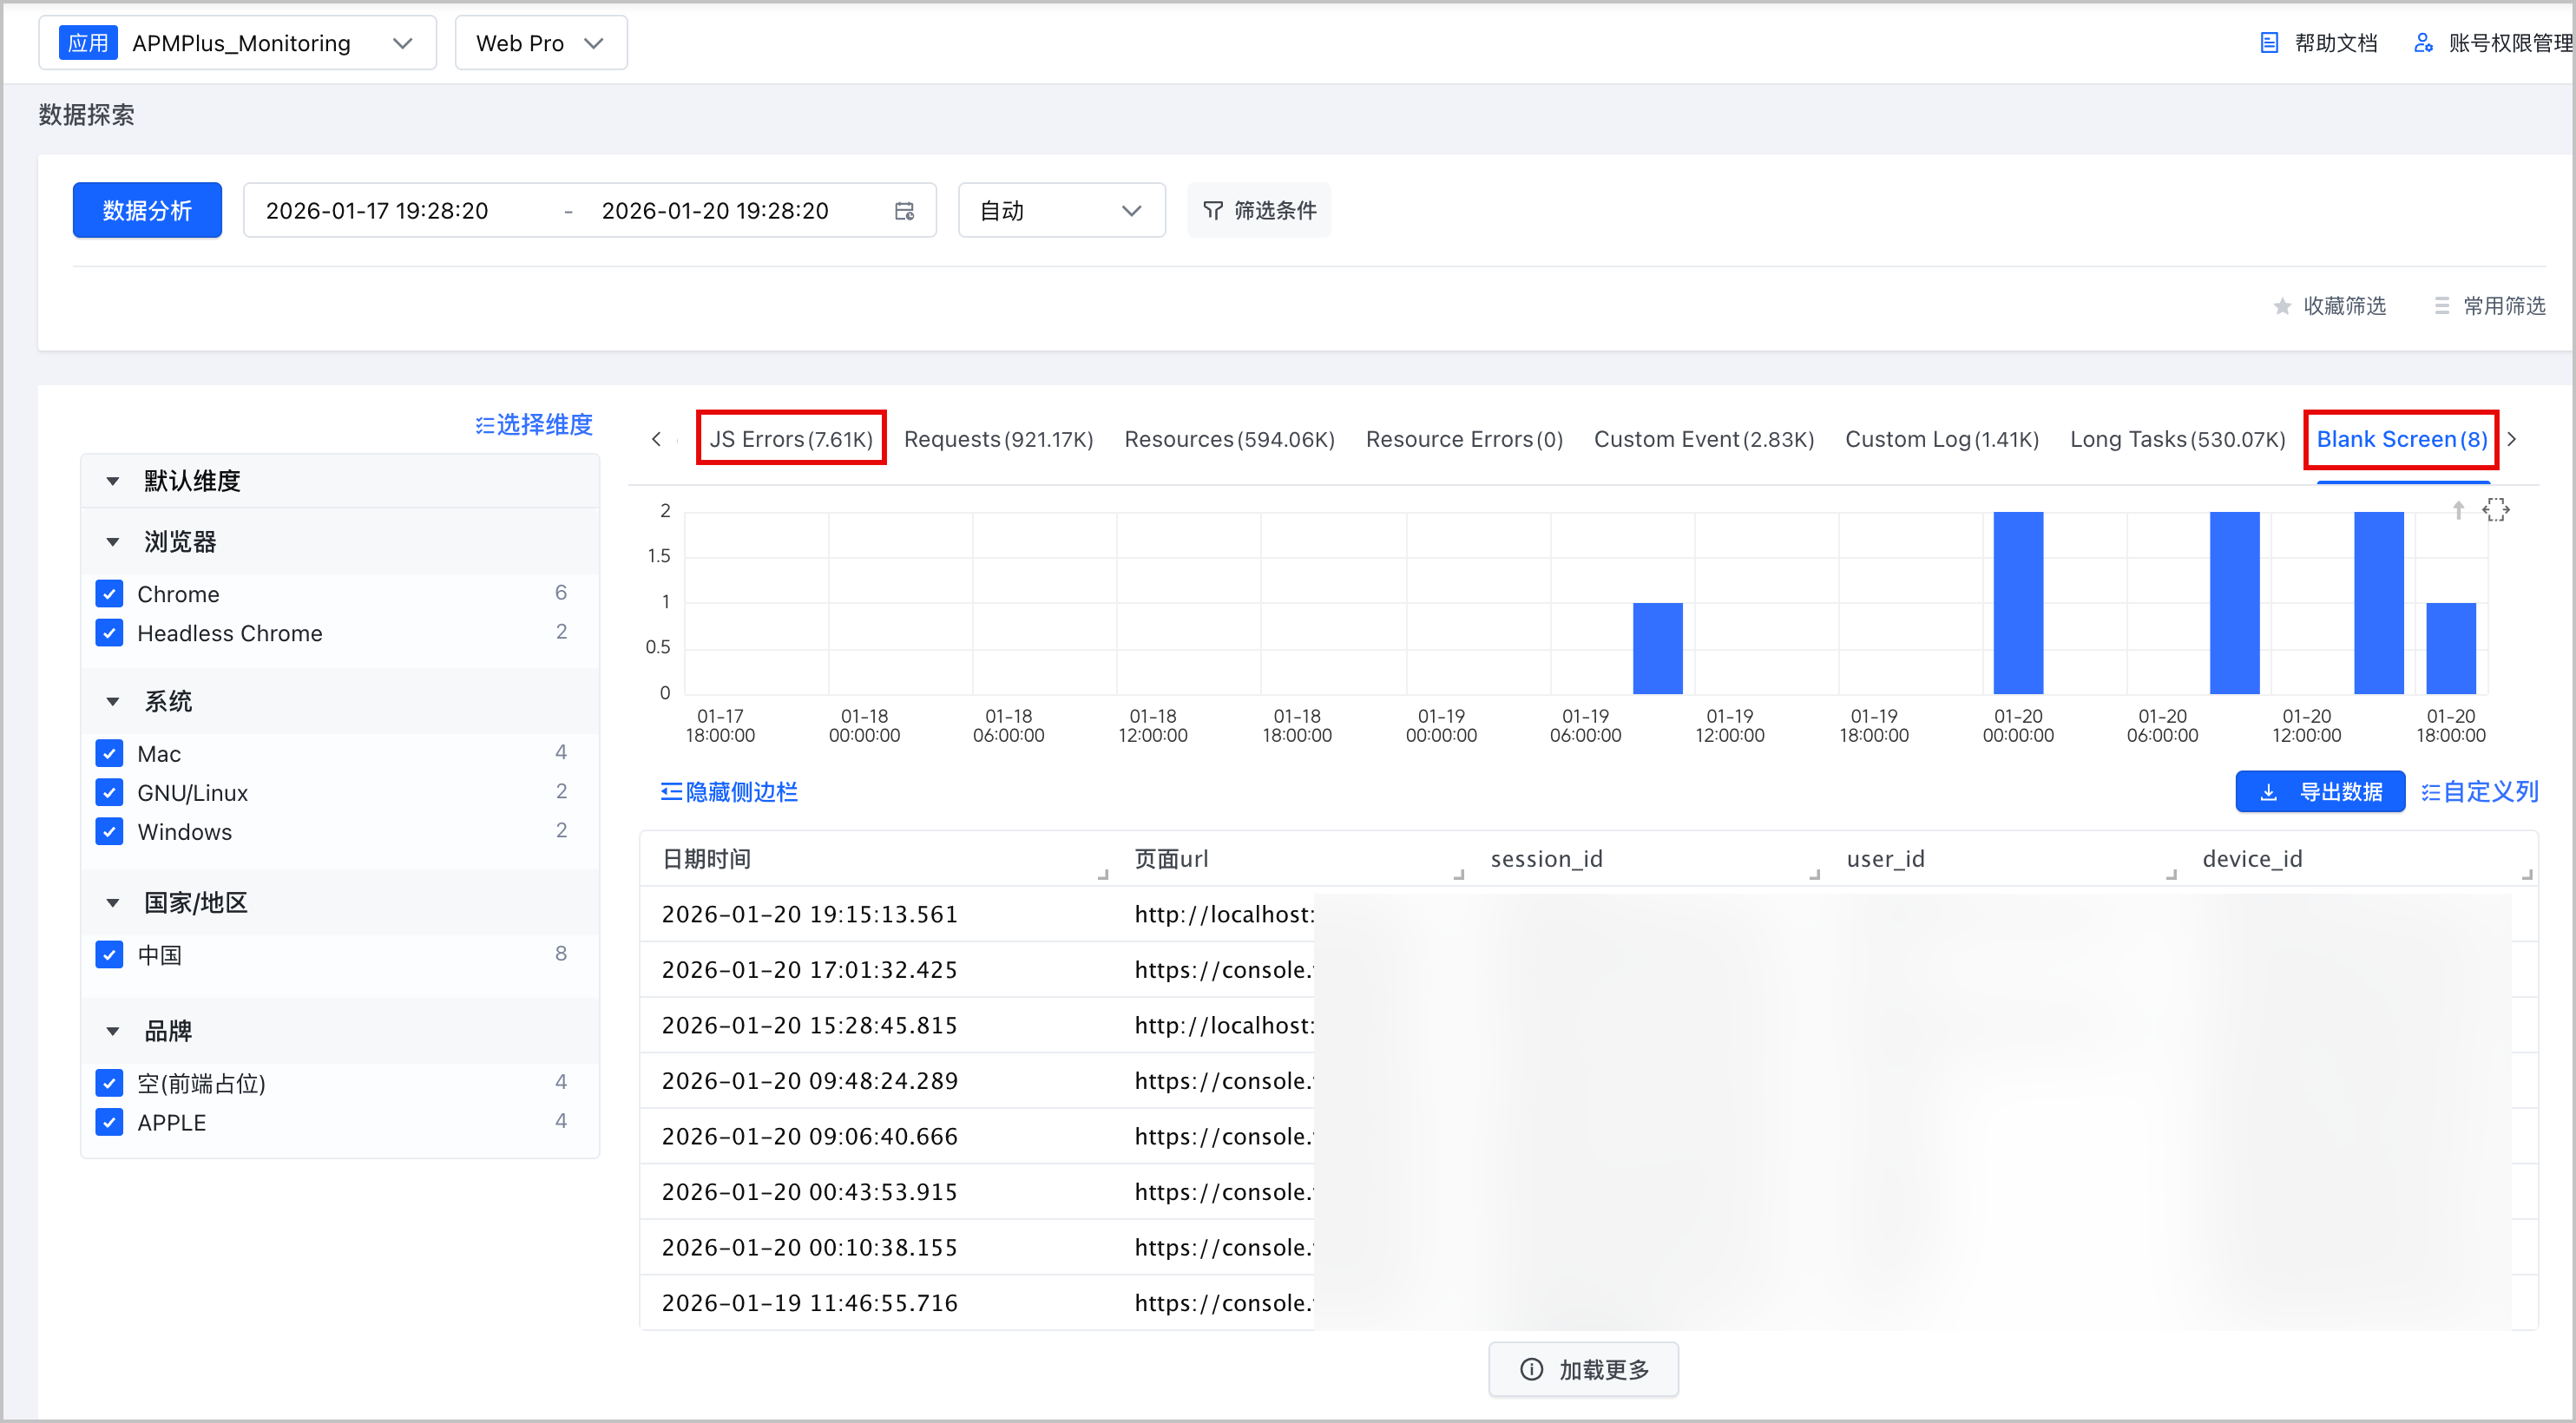Uncheck the Headless Chrome checkbox
2576x1423 pixels.
(110, 633)
